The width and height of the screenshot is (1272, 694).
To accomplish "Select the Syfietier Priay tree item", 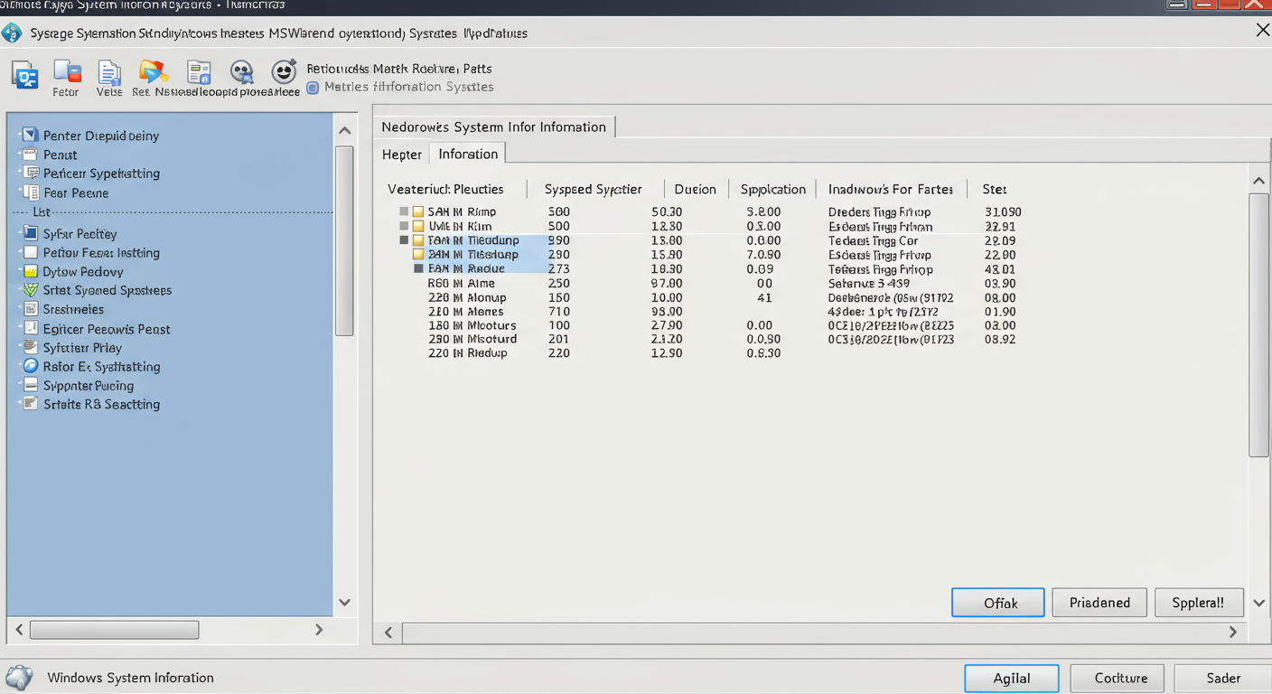I will click(82, 348).
